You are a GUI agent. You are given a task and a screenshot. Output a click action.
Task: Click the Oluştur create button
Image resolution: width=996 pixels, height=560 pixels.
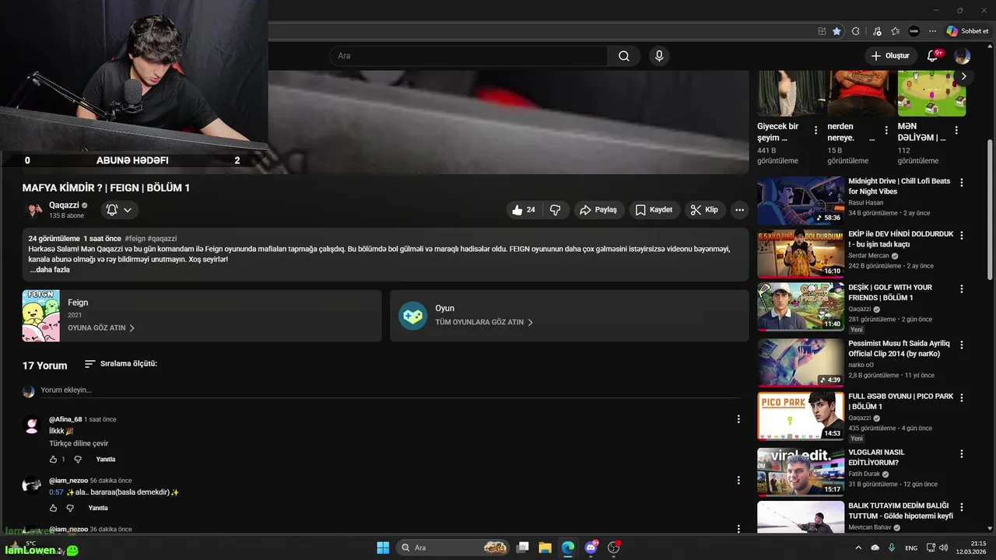point(890,56)
